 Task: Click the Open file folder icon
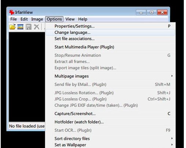[12, 27]
